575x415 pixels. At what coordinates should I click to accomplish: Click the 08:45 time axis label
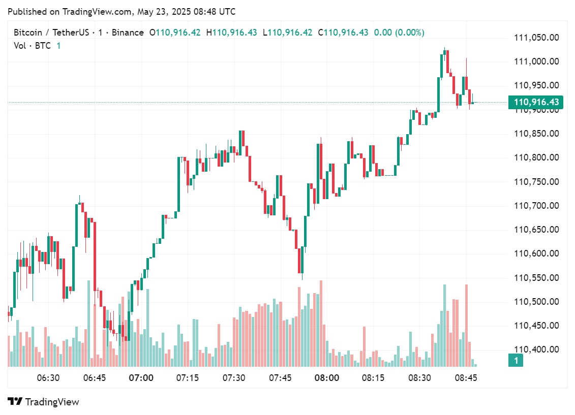click(x=466, y=378)
